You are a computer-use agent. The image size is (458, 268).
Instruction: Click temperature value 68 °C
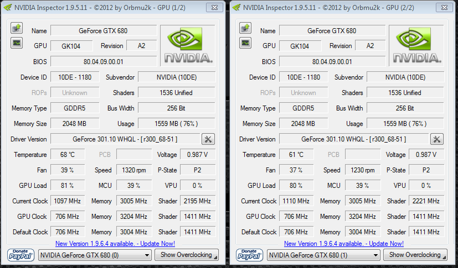(68, 155)
